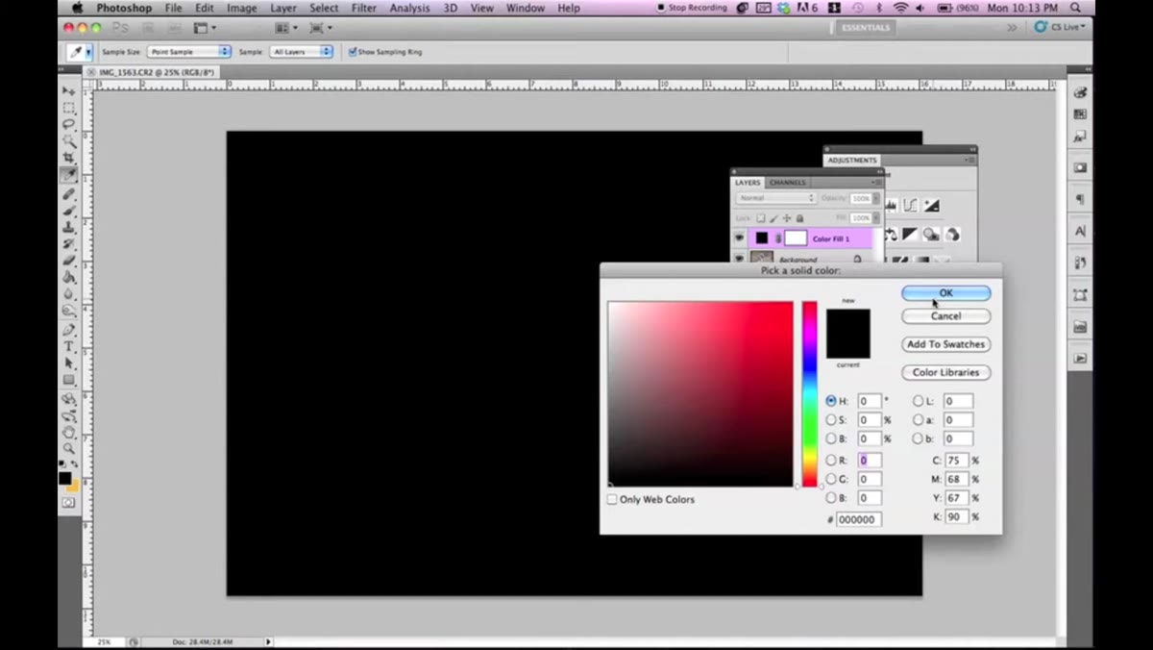
Task: Open the Filter menu
Action: 364,8
